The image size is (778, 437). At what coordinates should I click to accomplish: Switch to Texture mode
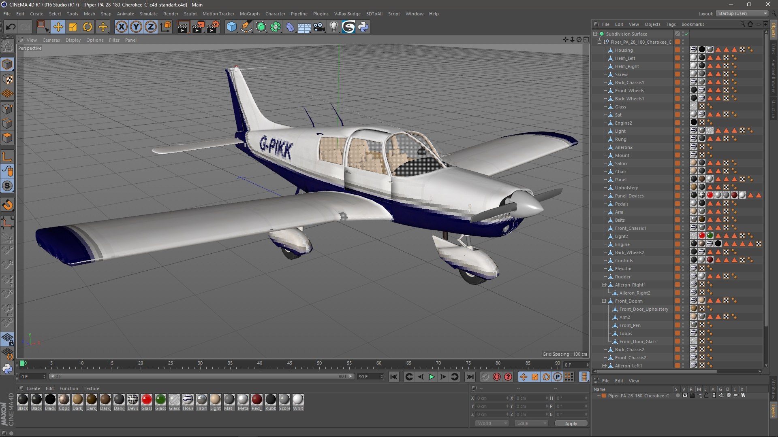point(7,79)
